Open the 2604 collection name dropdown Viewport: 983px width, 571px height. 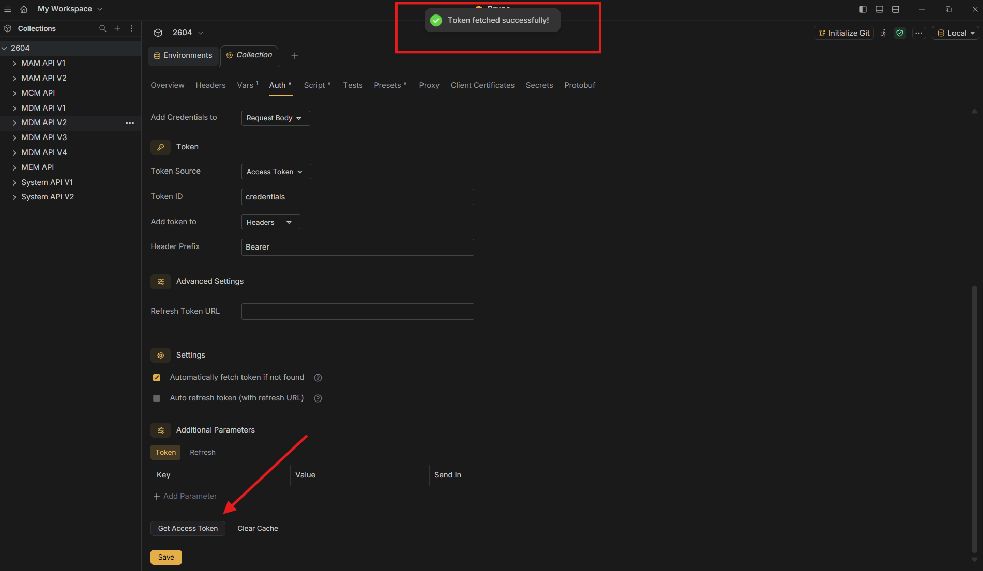click(188, 33)
